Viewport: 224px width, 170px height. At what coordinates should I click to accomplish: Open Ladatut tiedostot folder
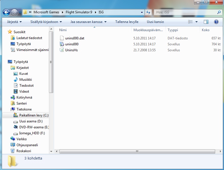29,38
